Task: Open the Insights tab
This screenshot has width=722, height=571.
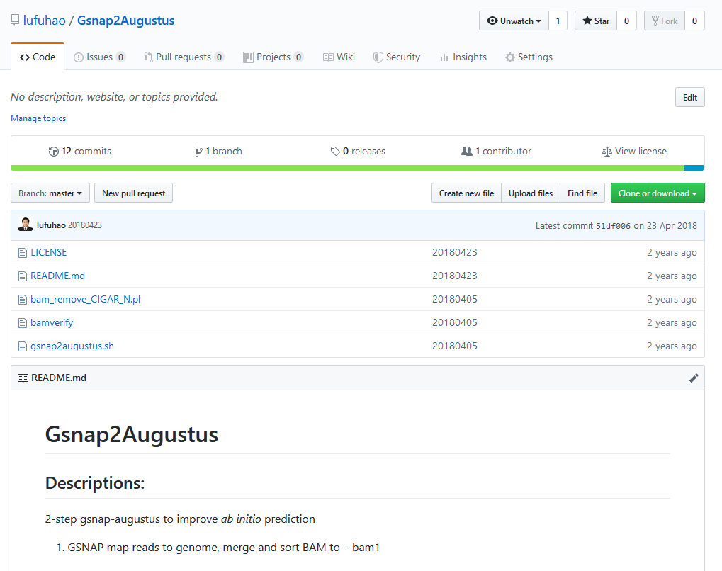Action: (x=462, y=57)
